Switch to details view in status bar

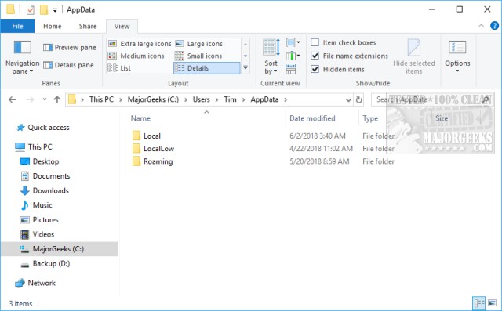coord(479,303)
